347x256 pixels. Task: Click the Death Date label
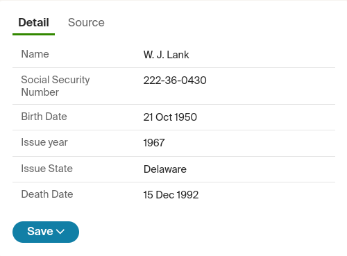pos(47,194)
